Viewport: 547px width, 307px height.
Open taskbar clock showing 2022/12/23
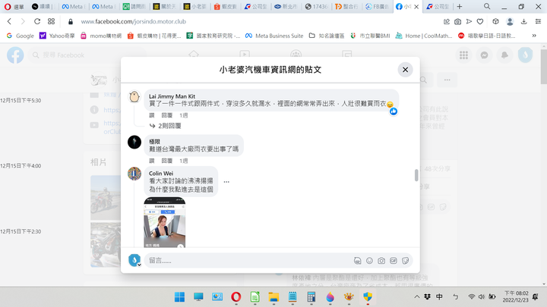(517, 297)
